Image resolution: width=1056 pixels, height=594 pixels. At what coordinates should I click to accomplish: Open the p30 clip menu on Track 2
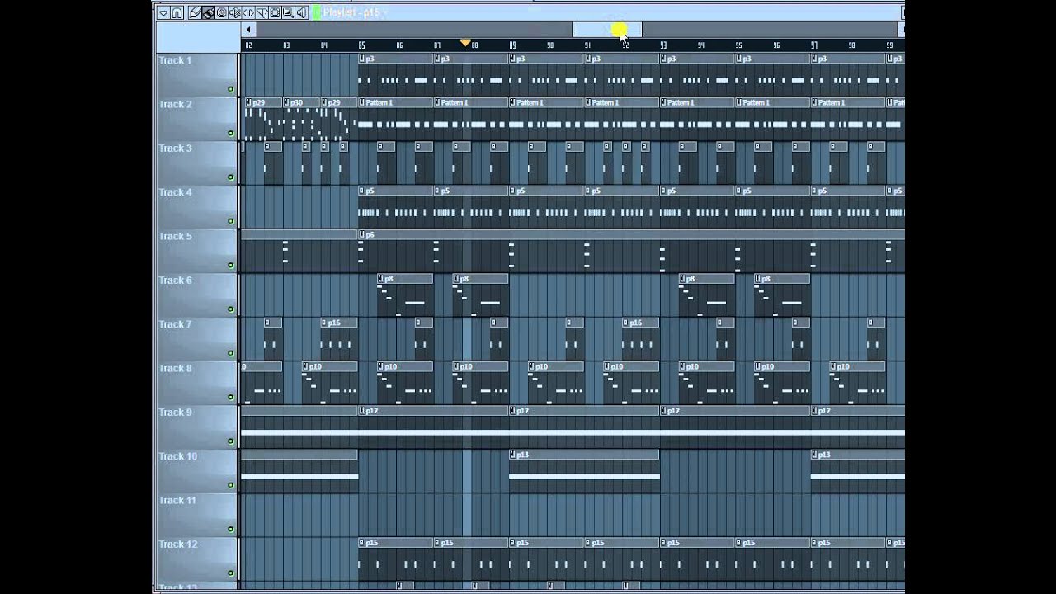point(287,102)
